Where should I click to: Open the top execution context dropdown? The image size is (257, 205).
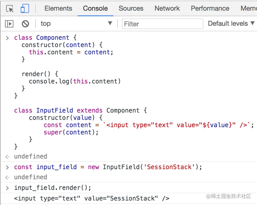click(76, 24)
